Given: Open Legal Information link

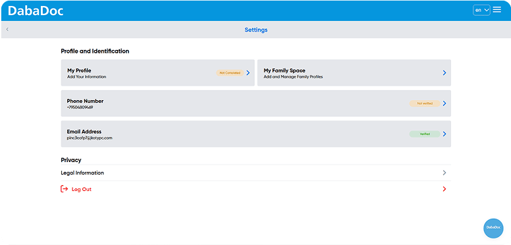Looking at the screenshot, I should 256,173.
